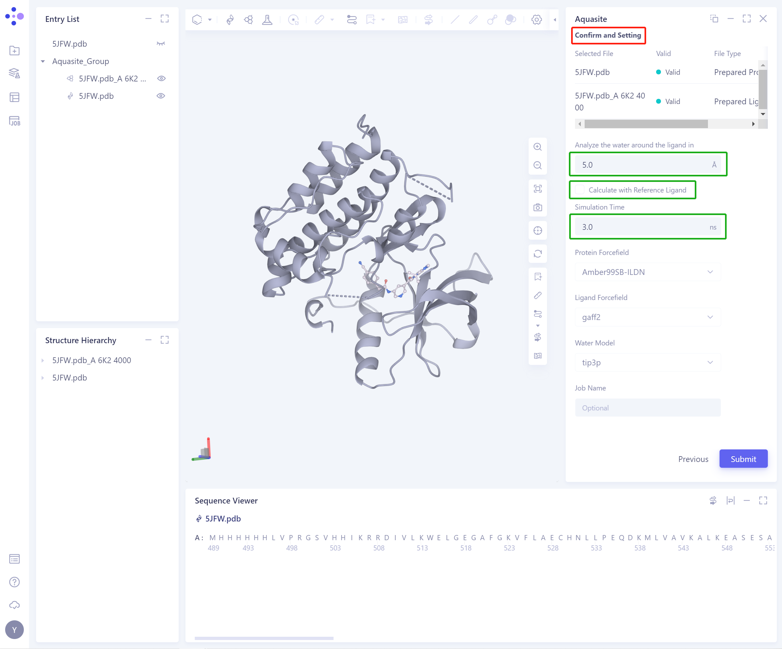The image size is (782, 649).
Task: Select the measurement ruler tool
Action: [319, 19]
